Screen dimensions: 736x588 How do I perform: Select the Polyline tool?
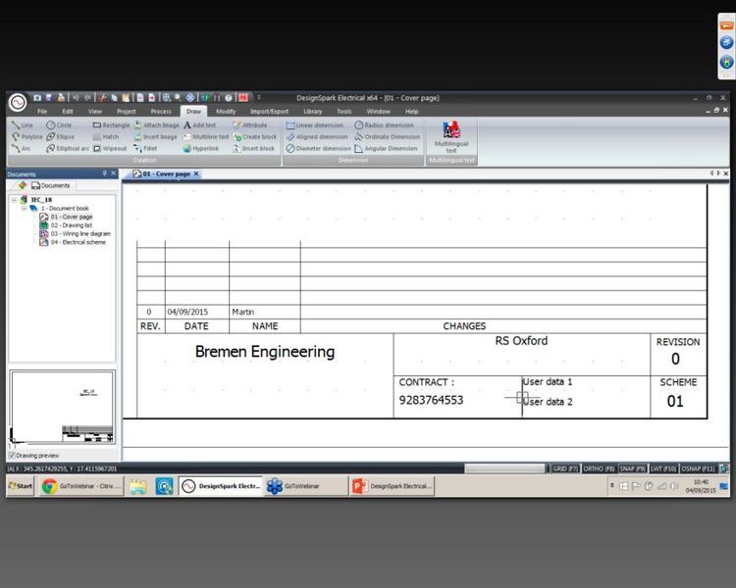26,137
